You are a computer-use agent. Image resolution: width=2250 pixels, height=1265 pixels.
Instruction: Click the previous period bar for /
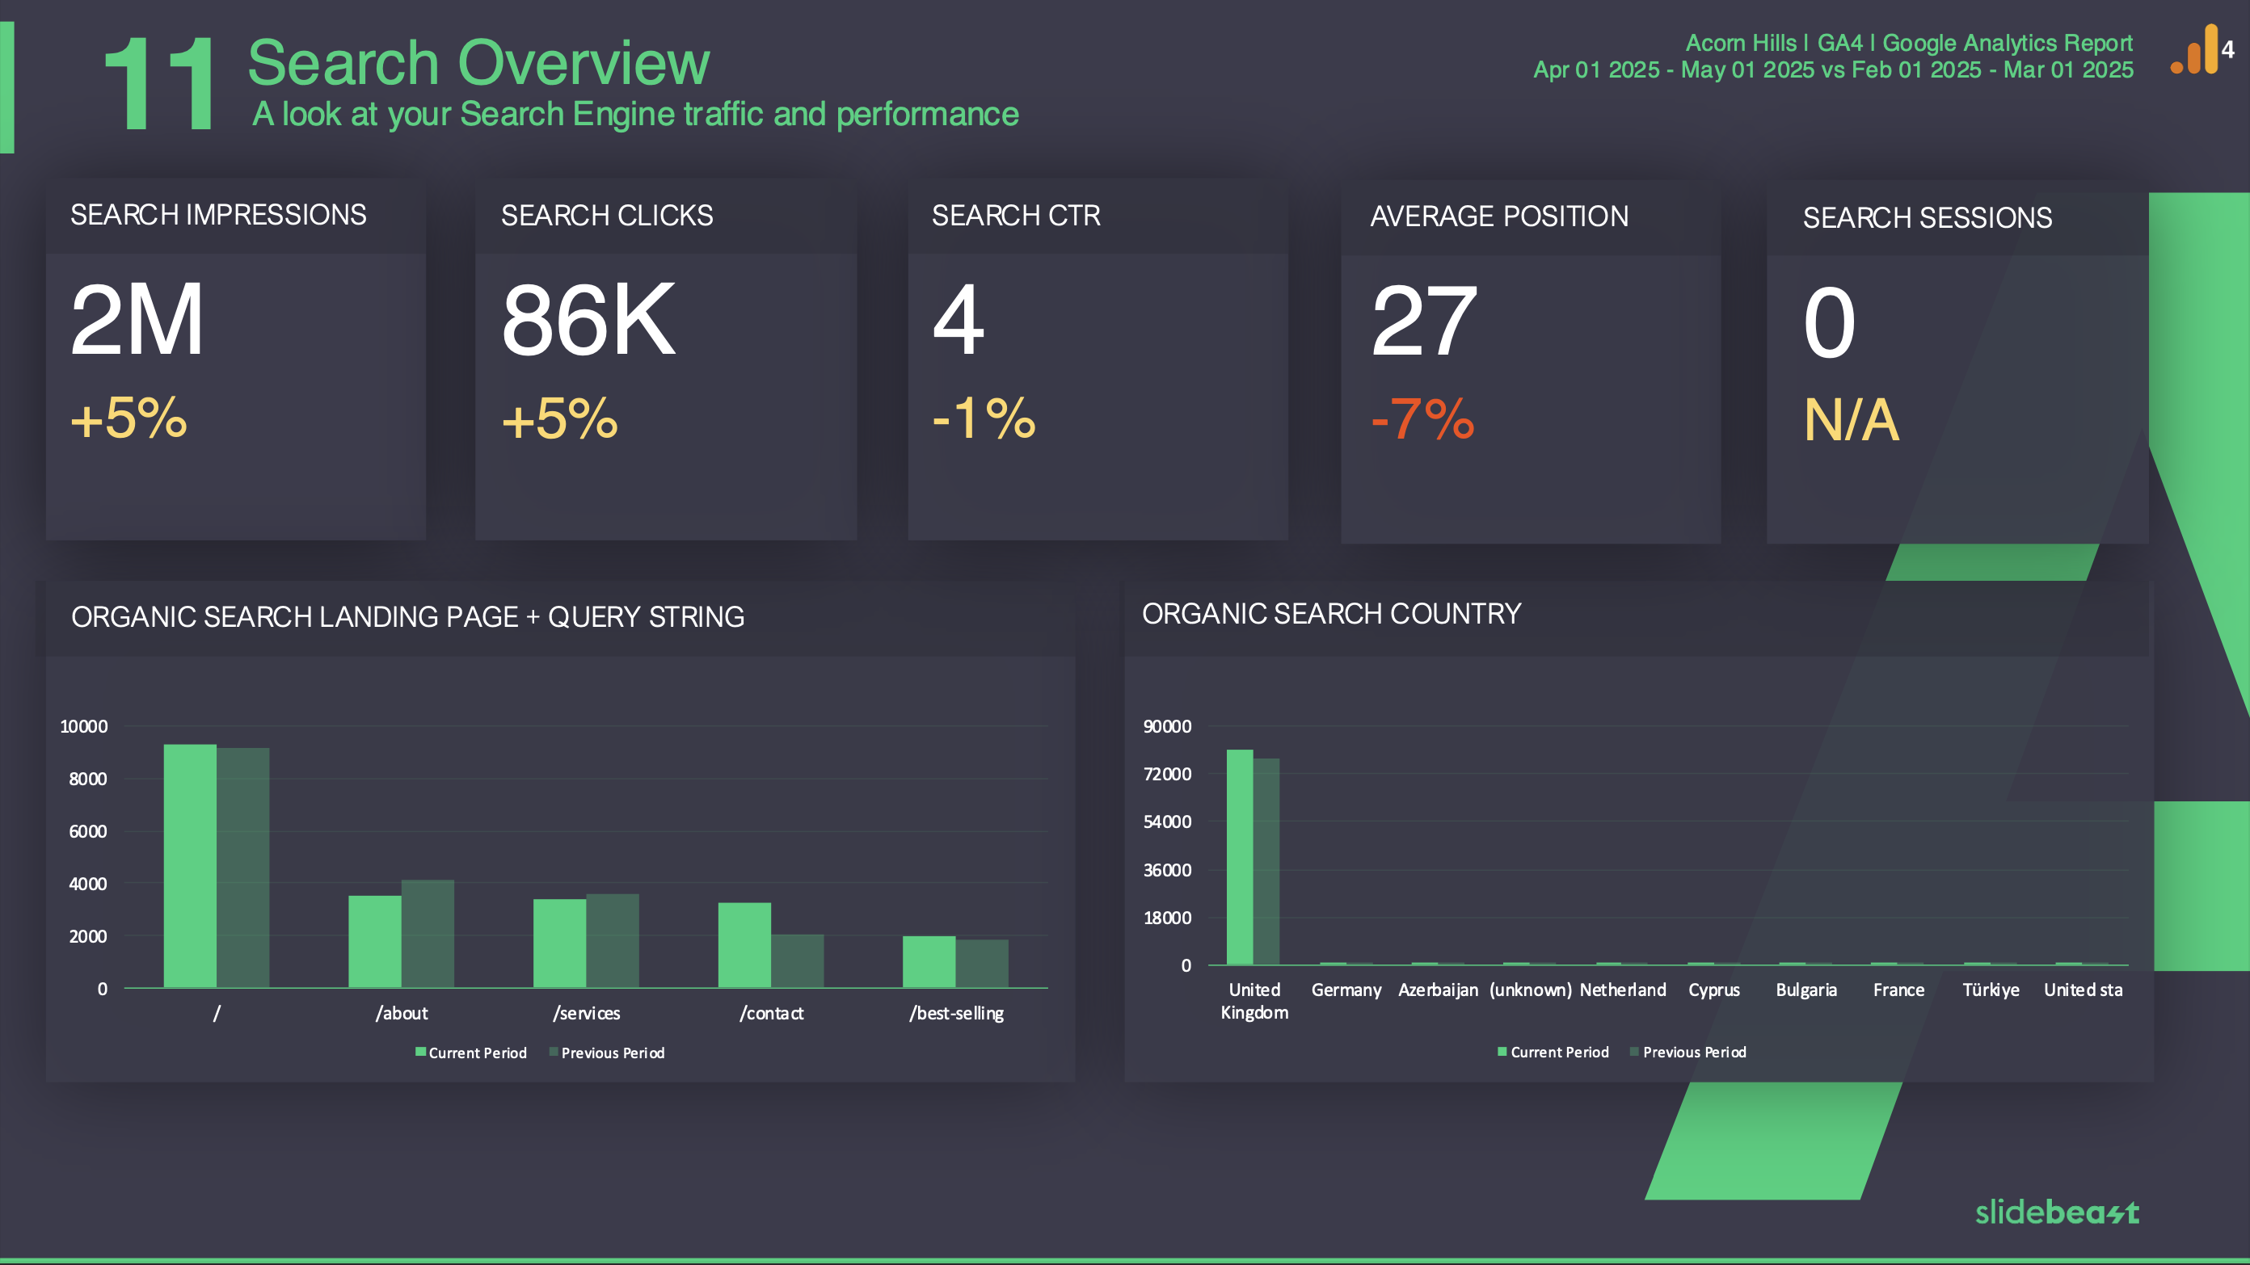(x=242, y=868)
